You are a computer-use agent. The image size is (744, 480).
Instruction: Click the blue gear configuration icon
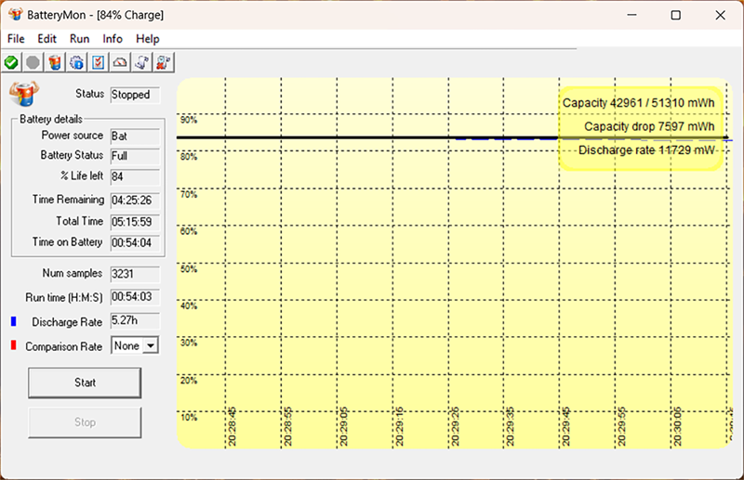click(x=77, y=62)
